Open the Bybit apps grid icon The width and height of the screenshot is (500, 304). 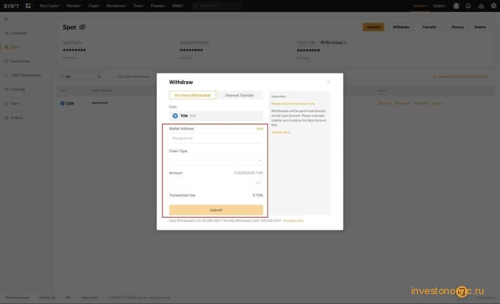point(28,6)
